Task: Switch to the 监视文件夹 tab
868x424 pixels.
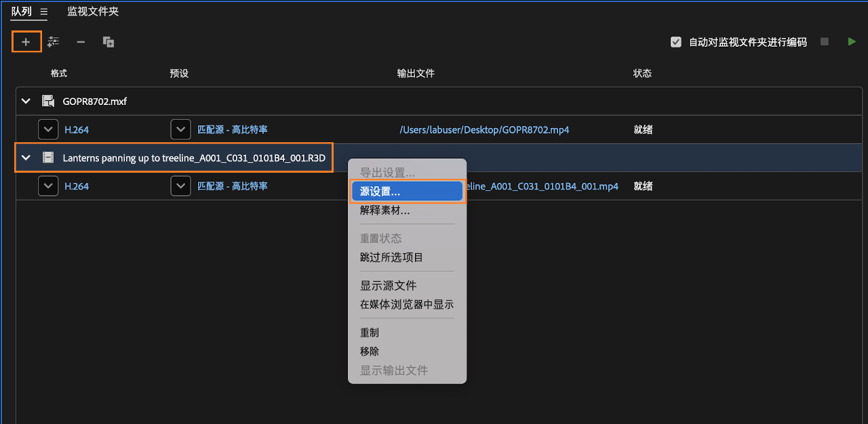Action: [92, 12]
